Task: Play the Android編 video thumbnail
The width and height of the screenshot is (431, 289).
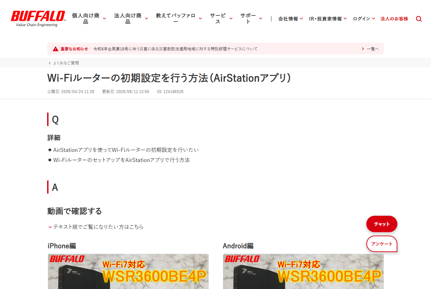Action: click(x=303, y=272)
